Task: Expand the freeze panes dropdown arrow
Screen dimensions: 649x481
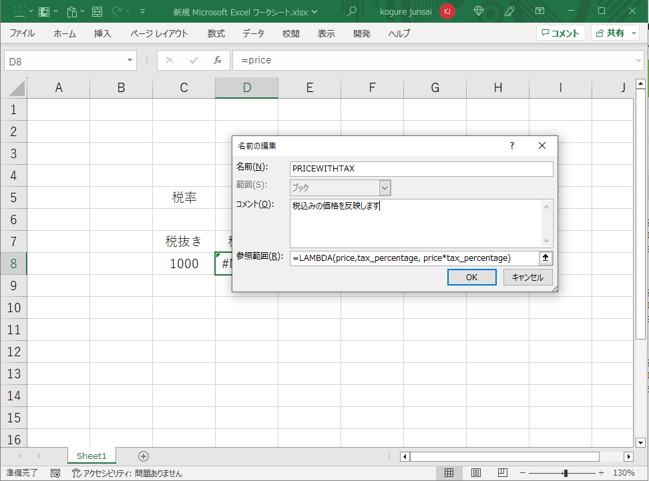Action: point(56,11)
